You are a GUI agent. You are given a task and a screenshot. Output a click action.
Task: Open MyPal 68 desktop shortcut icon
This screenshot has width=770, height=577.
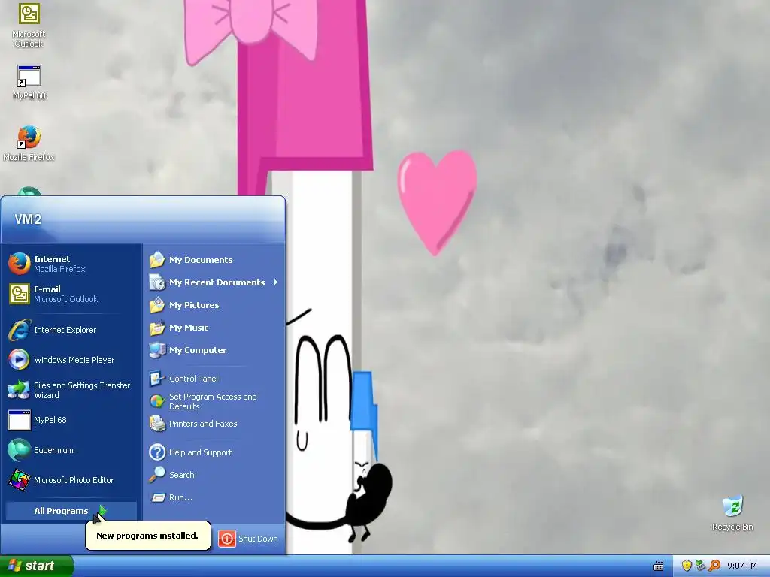click(x=29, y=76)
